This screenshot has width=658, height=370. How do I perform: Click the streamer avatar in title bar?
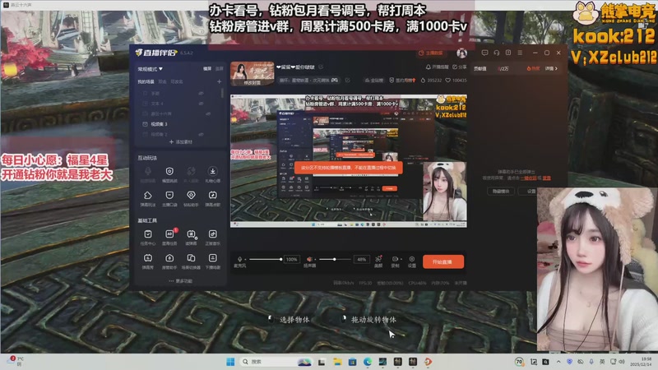(x=461, y=53)
